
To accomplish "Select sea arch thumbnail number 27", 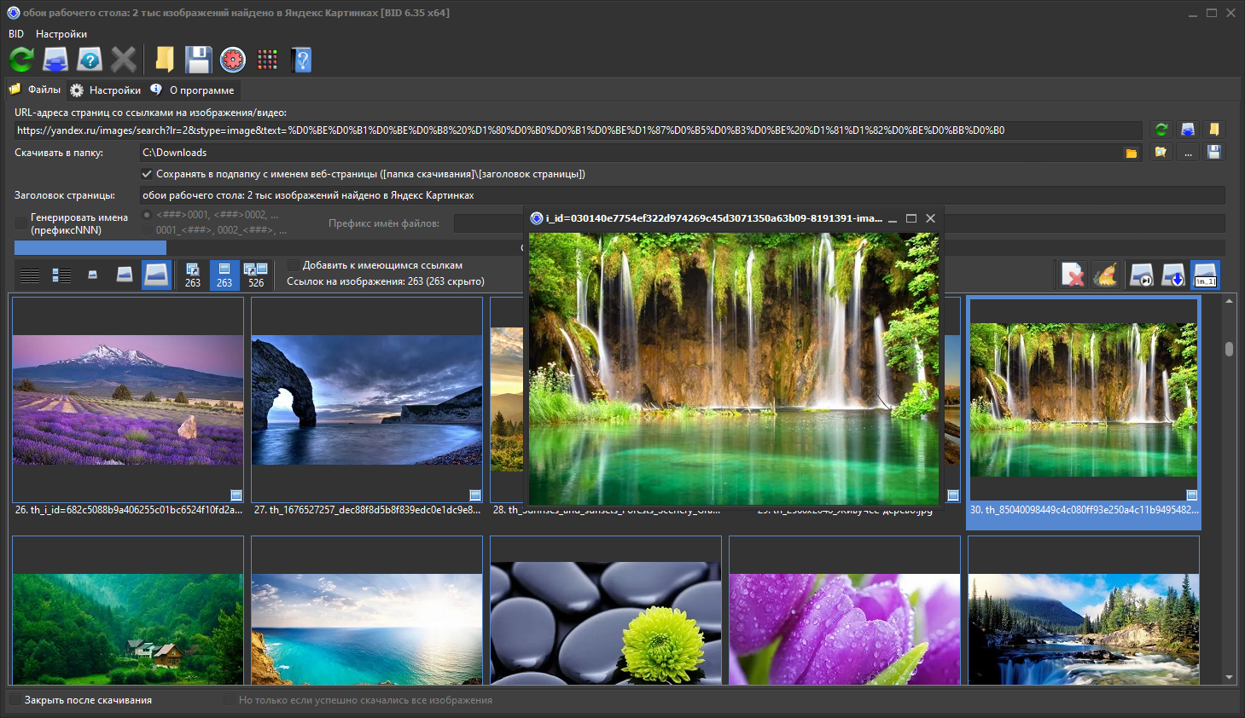I will [x=367, y=400].
